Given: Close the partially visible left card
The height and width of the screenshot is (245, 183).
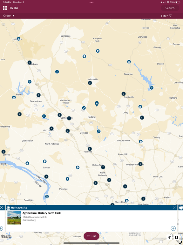Looking at the screenshot, I should pyautogui.click(x=2, y=207).
